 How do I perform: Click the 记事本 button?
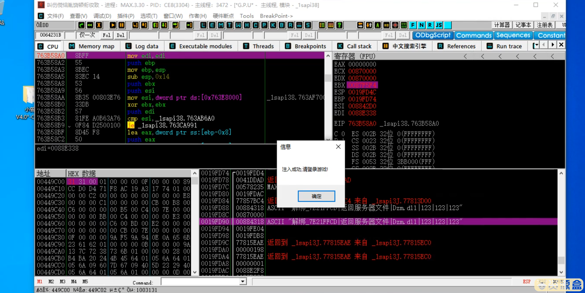[x=523, y=25]
